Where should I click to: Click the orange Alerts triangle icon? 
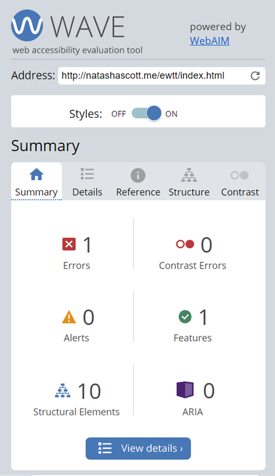(x=69, y=317)
